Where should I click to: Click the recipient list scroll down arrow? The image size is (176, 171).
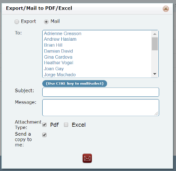pos(155,74)
